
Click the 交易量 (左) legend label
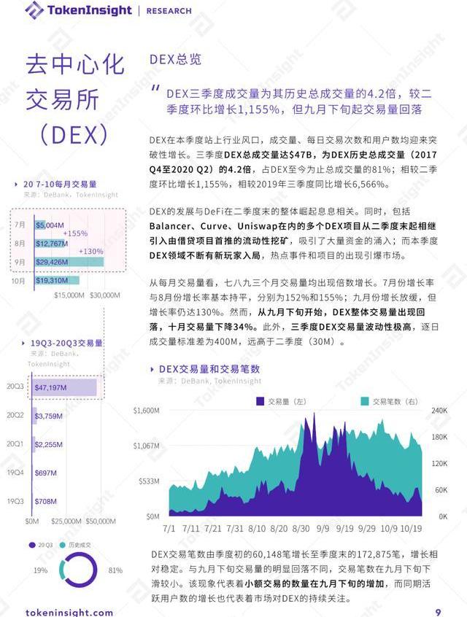287,402
